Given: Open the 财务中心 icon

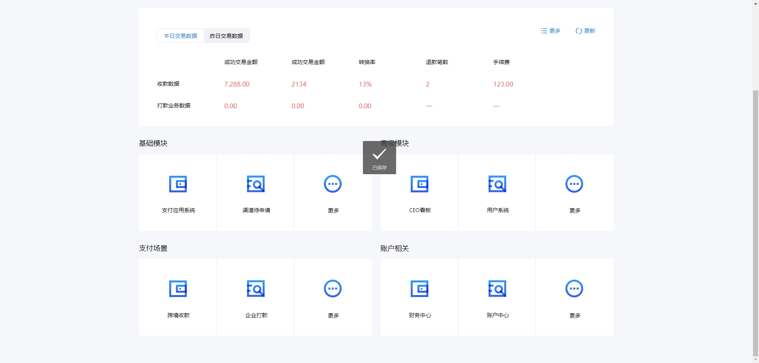Looking at the screenshot, I should point(419,289).
